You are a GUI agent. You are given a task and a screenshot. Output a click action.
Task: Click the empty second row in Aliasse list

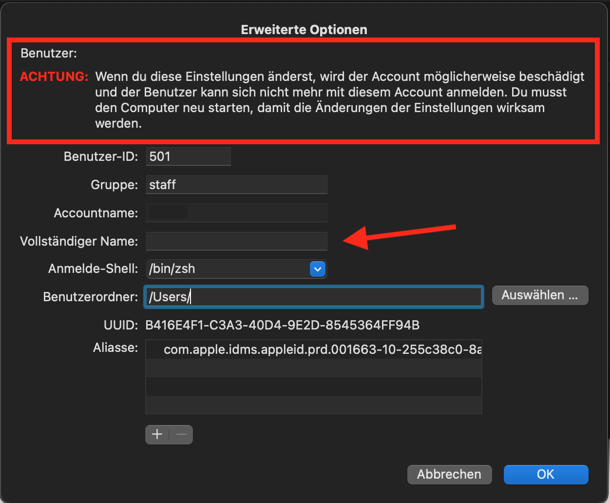pyautogui.click(x=313, y=368)
